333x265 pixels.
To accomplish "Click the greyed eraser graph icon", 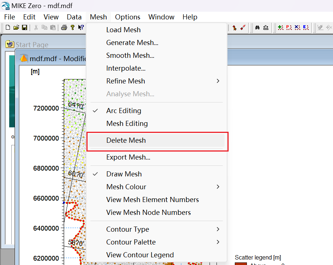I will click(320, 27).
